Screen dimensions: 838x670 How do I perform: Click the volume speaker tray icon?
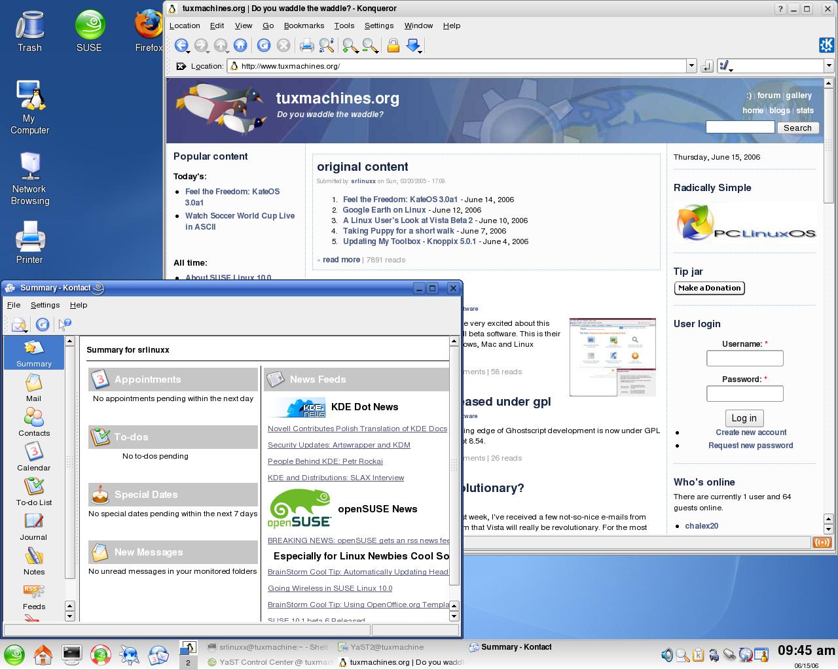(667, 654)
